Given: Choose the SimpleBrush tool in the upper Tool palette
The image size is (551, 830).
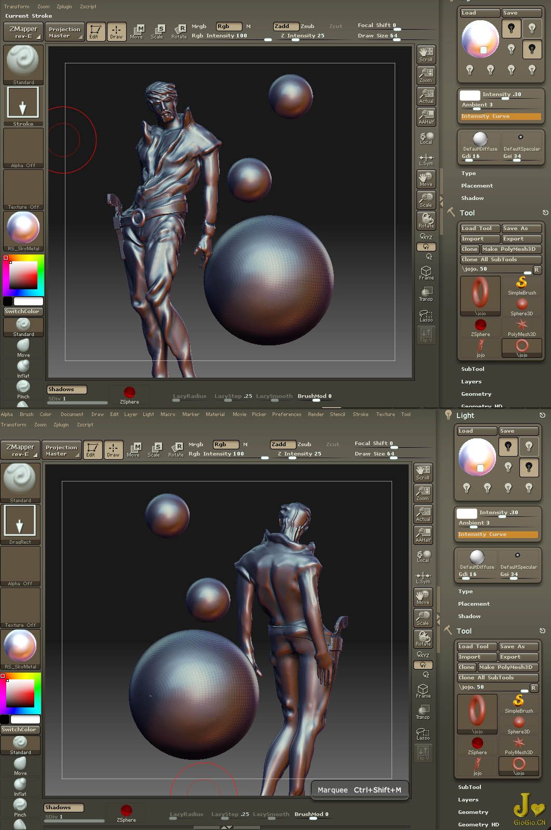Looking at the screenshot, I should [x=522, y=285].
